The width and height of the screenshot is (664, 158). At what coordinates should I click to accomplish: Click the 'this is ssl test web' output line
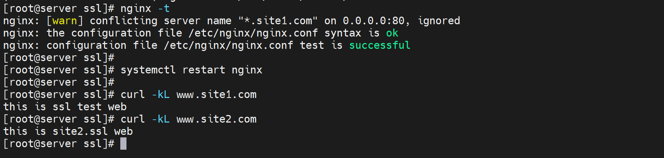pos(65,107)
